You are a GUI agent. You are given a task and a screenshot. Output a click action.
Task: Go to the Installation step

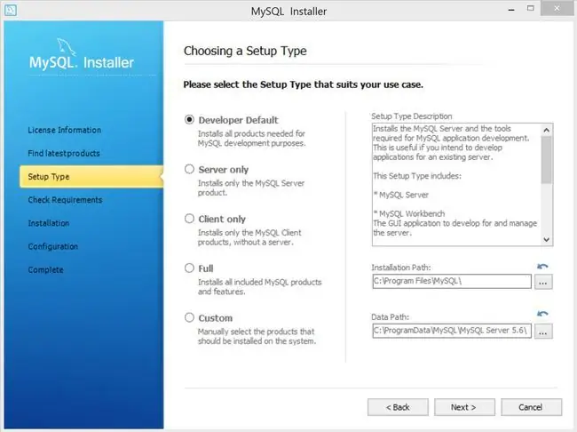(x=49, y=223)
